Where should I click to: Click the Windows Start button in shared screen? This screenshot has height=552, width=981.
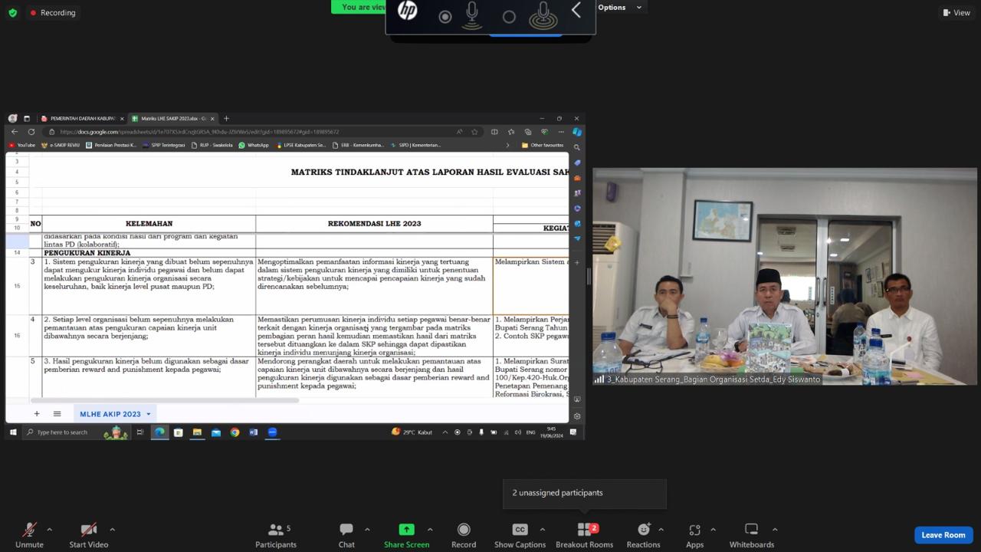click(13, 432)
